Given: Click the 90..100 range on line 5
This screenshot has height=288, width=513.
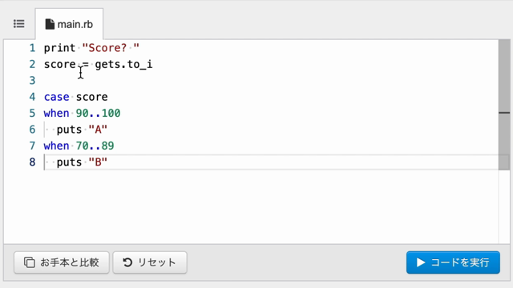Looking at the screenshot, I should coord(98,114).
